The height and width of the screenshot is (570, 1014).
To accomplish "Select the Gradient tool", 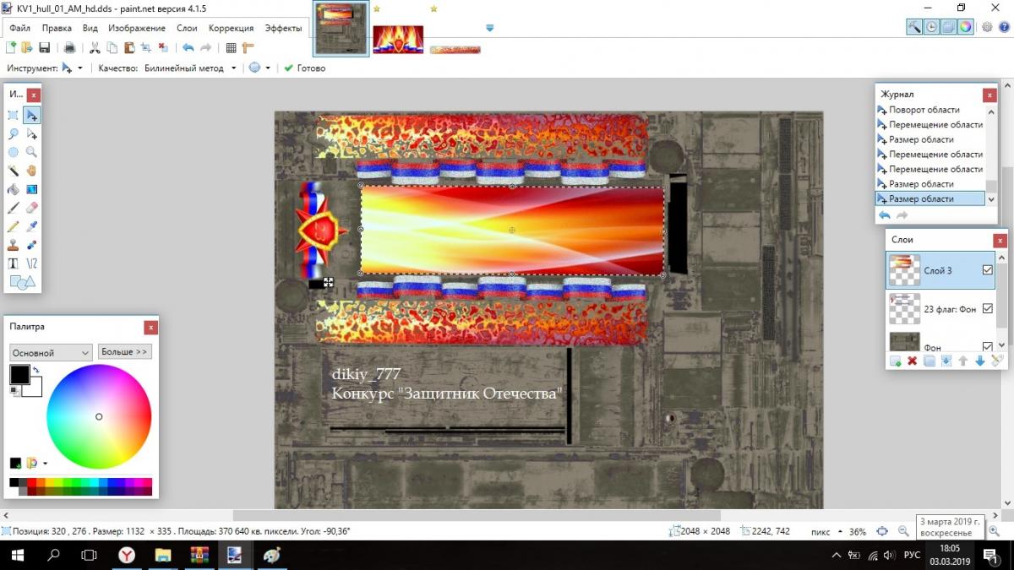I will click(x=31, y=189).
